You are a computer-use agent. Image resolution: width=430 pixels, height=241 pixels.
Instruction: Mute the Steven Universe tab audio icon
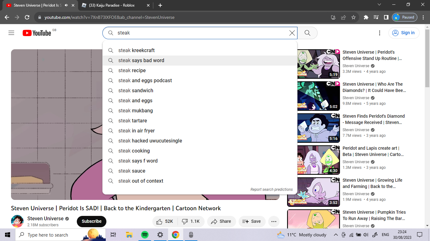[66, 5]
